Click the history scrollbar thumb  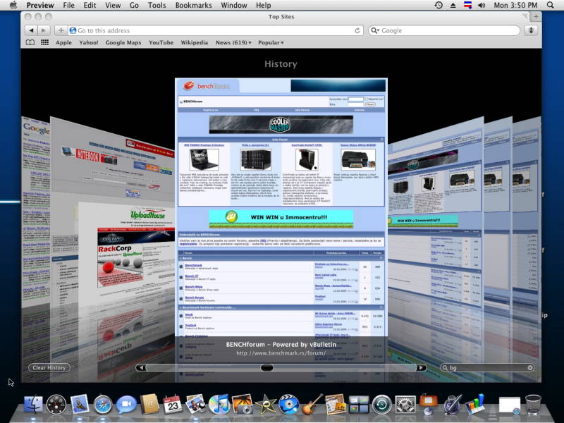[266, 367]
